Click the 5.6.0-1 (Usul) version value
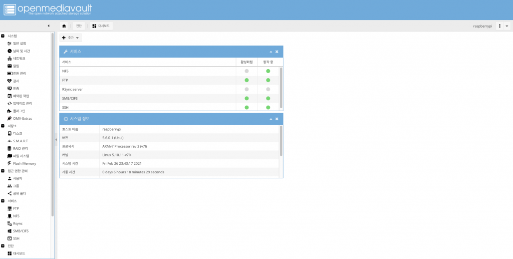This screenshot has width=513, height=259. [113, 138]
